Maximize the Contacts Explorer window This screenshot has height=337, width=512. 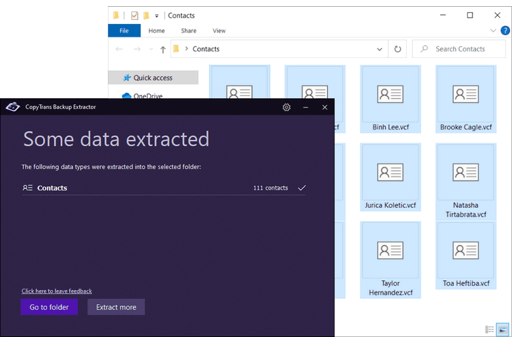(x=470, y=15)
